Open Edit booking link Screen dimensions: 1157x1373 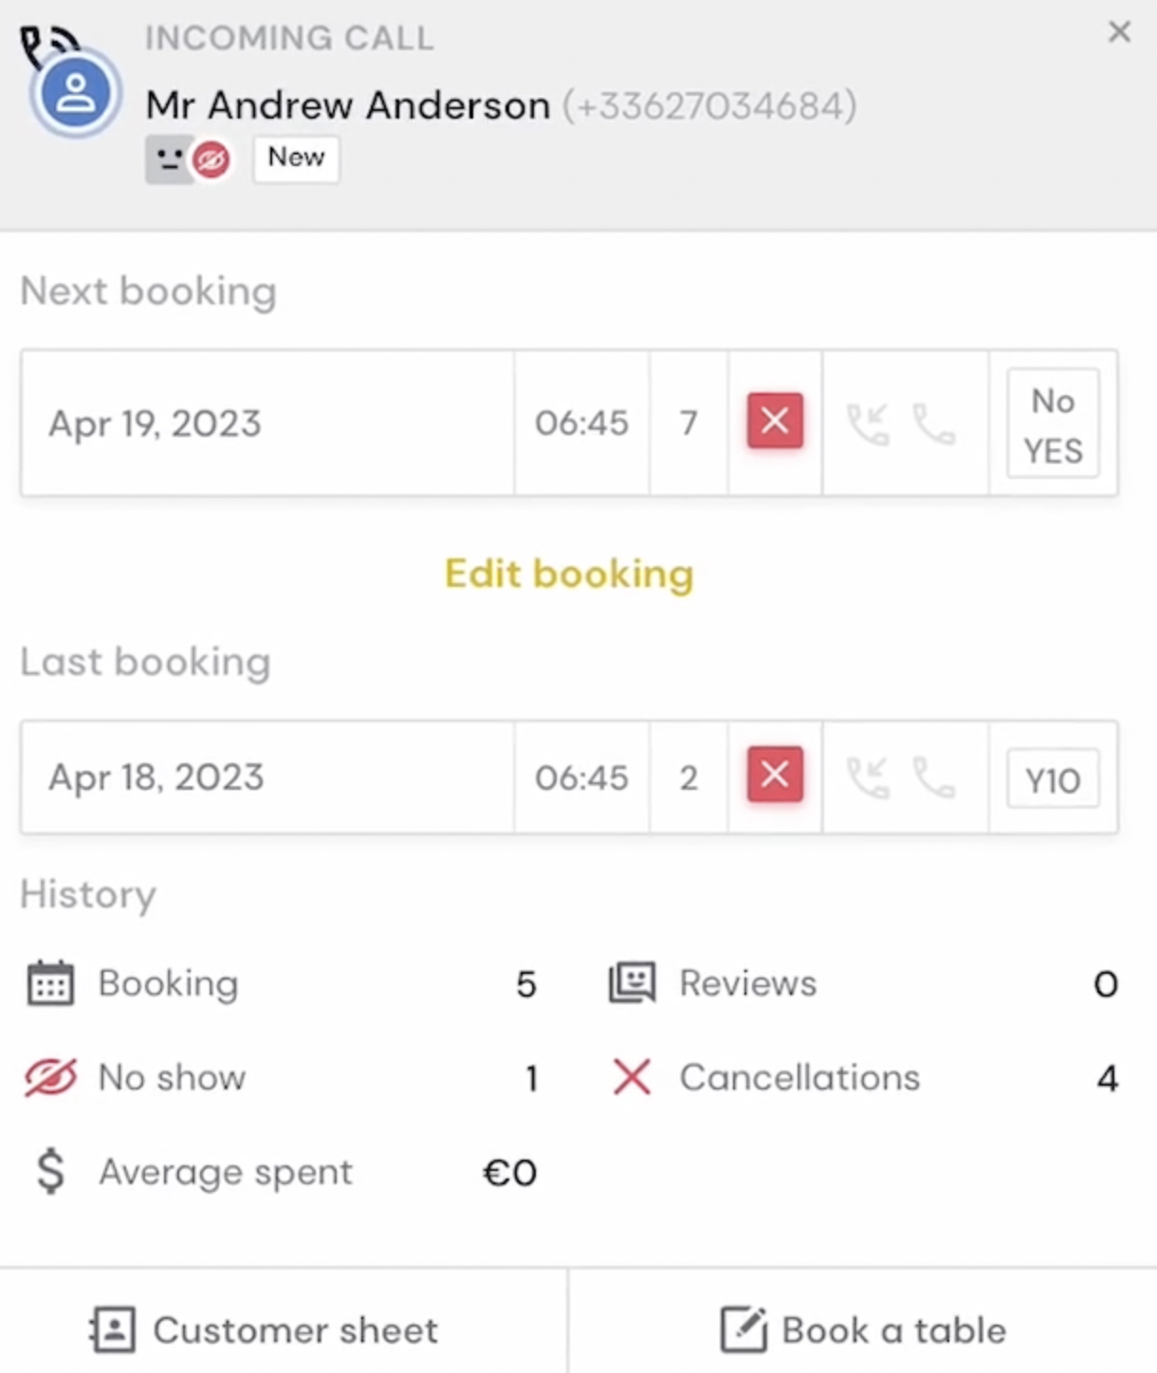pyautogui.click(x=569, y=574)
